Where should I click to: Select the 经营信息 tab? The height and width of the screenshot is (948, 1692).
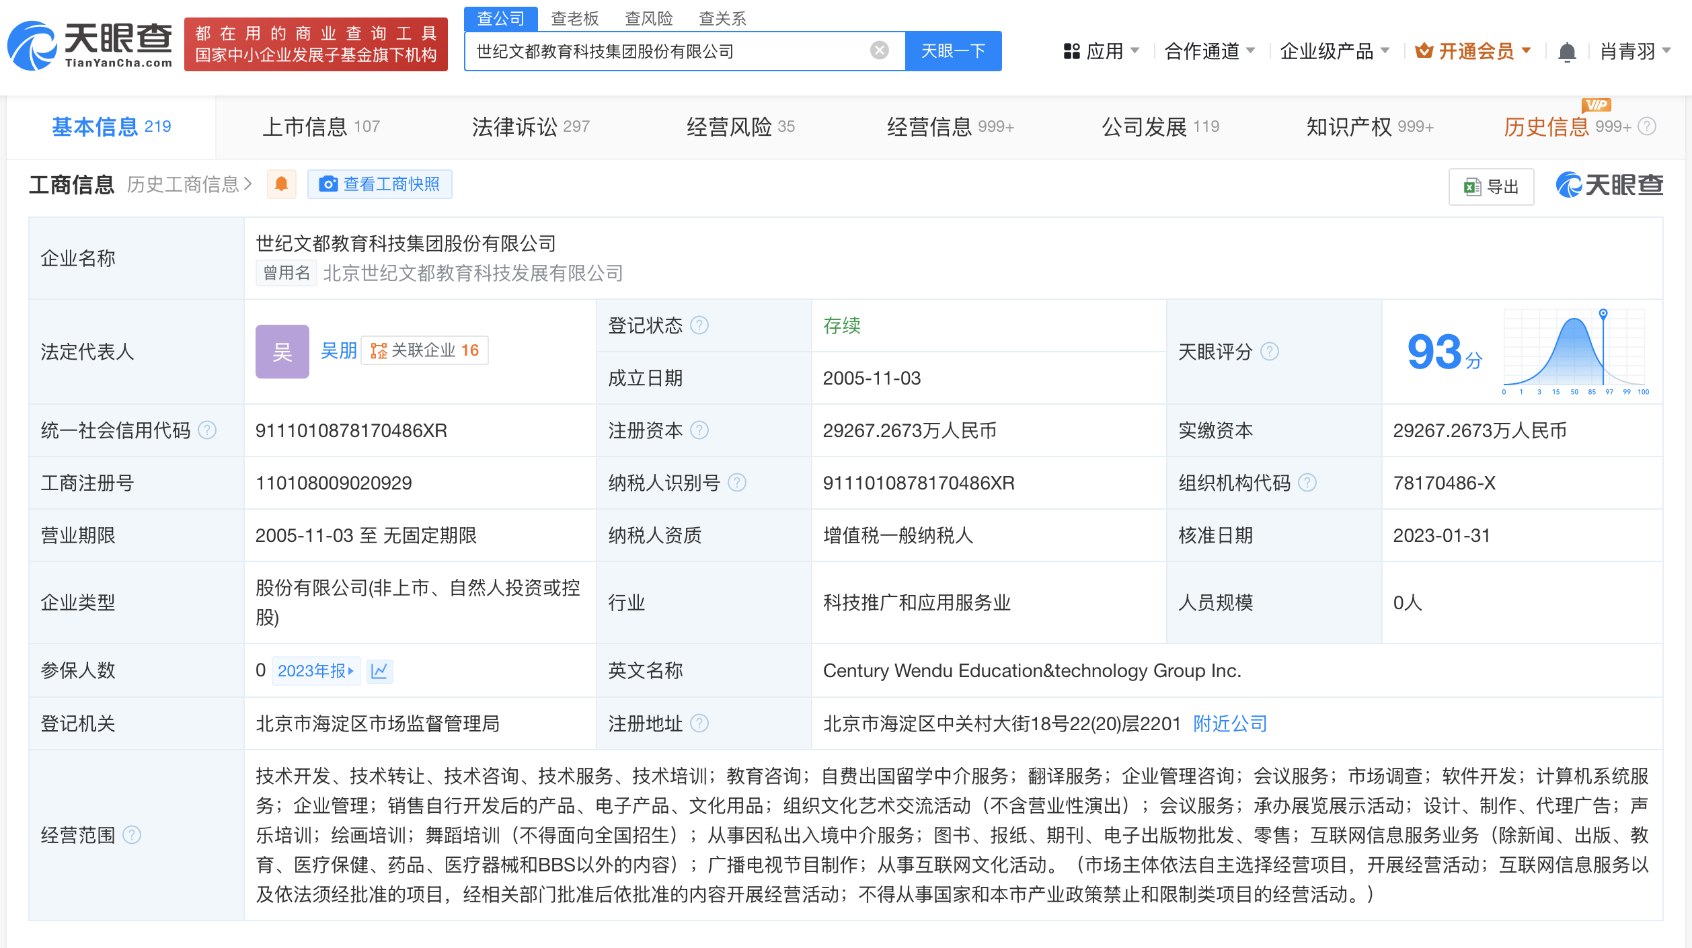point(950,126)
